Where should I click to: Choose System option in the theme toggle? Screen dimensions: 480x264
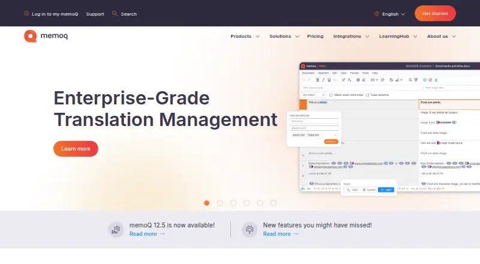pyautogui.click(x=369, y=190)
